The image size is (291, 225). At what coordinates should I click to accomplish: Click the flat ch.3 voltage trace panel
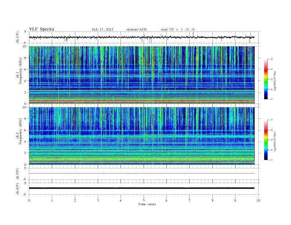[144, 174]
